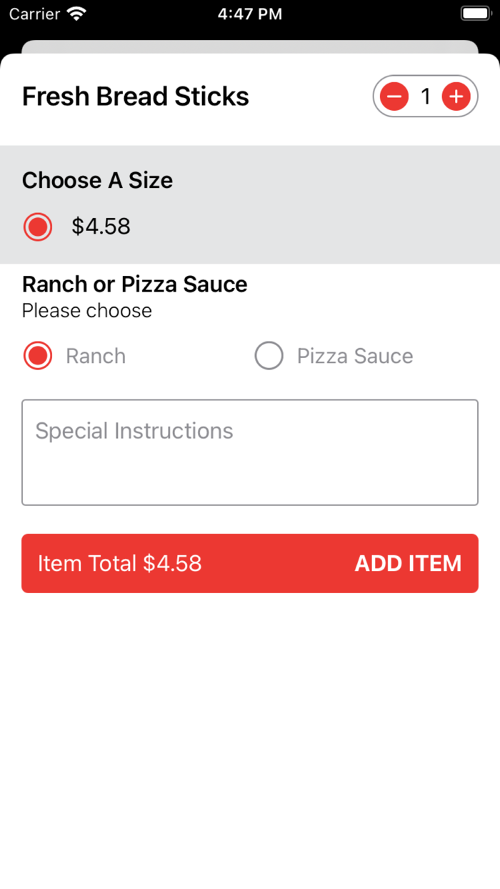Tap the Special Instructions text box
Image resolution: width=500 pixels, height=889 pixels.
coord(250,452)
